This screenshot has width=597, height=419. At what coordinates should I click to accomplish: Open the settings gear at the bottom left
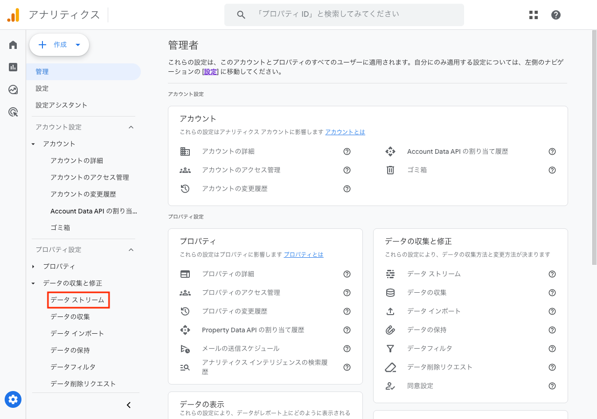click(x=13, y=399)
